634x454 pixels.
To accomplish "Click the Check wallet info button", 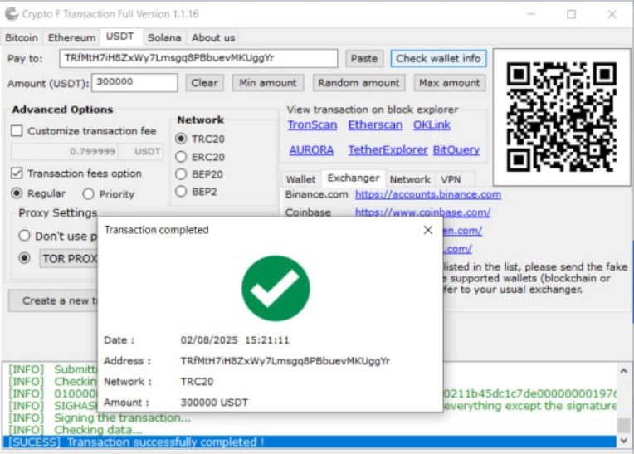I will pyautogui.click(x=438, y=59).
